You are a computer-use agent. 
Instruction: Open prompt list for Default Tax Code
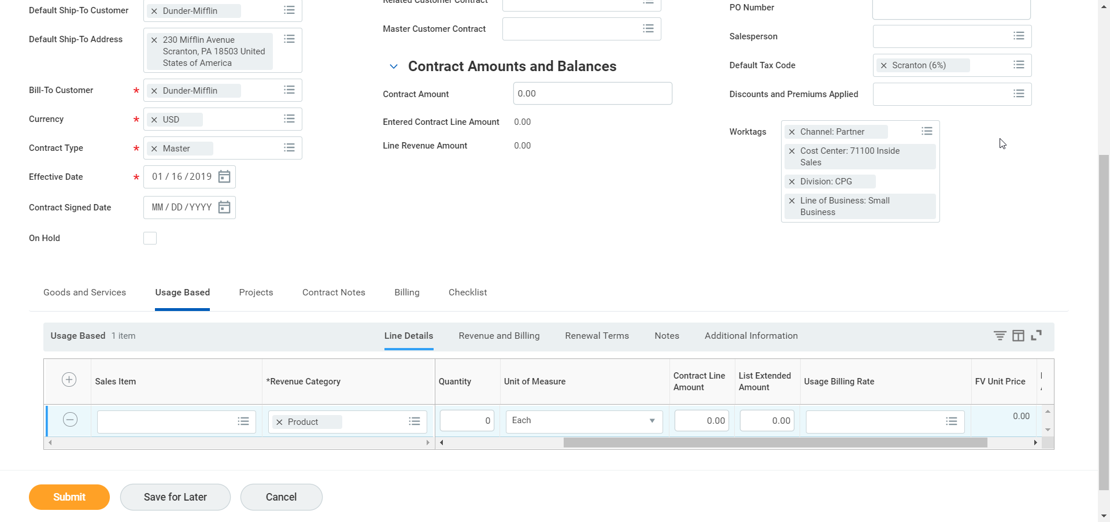pyautogui.click(x=1019, y=65)
